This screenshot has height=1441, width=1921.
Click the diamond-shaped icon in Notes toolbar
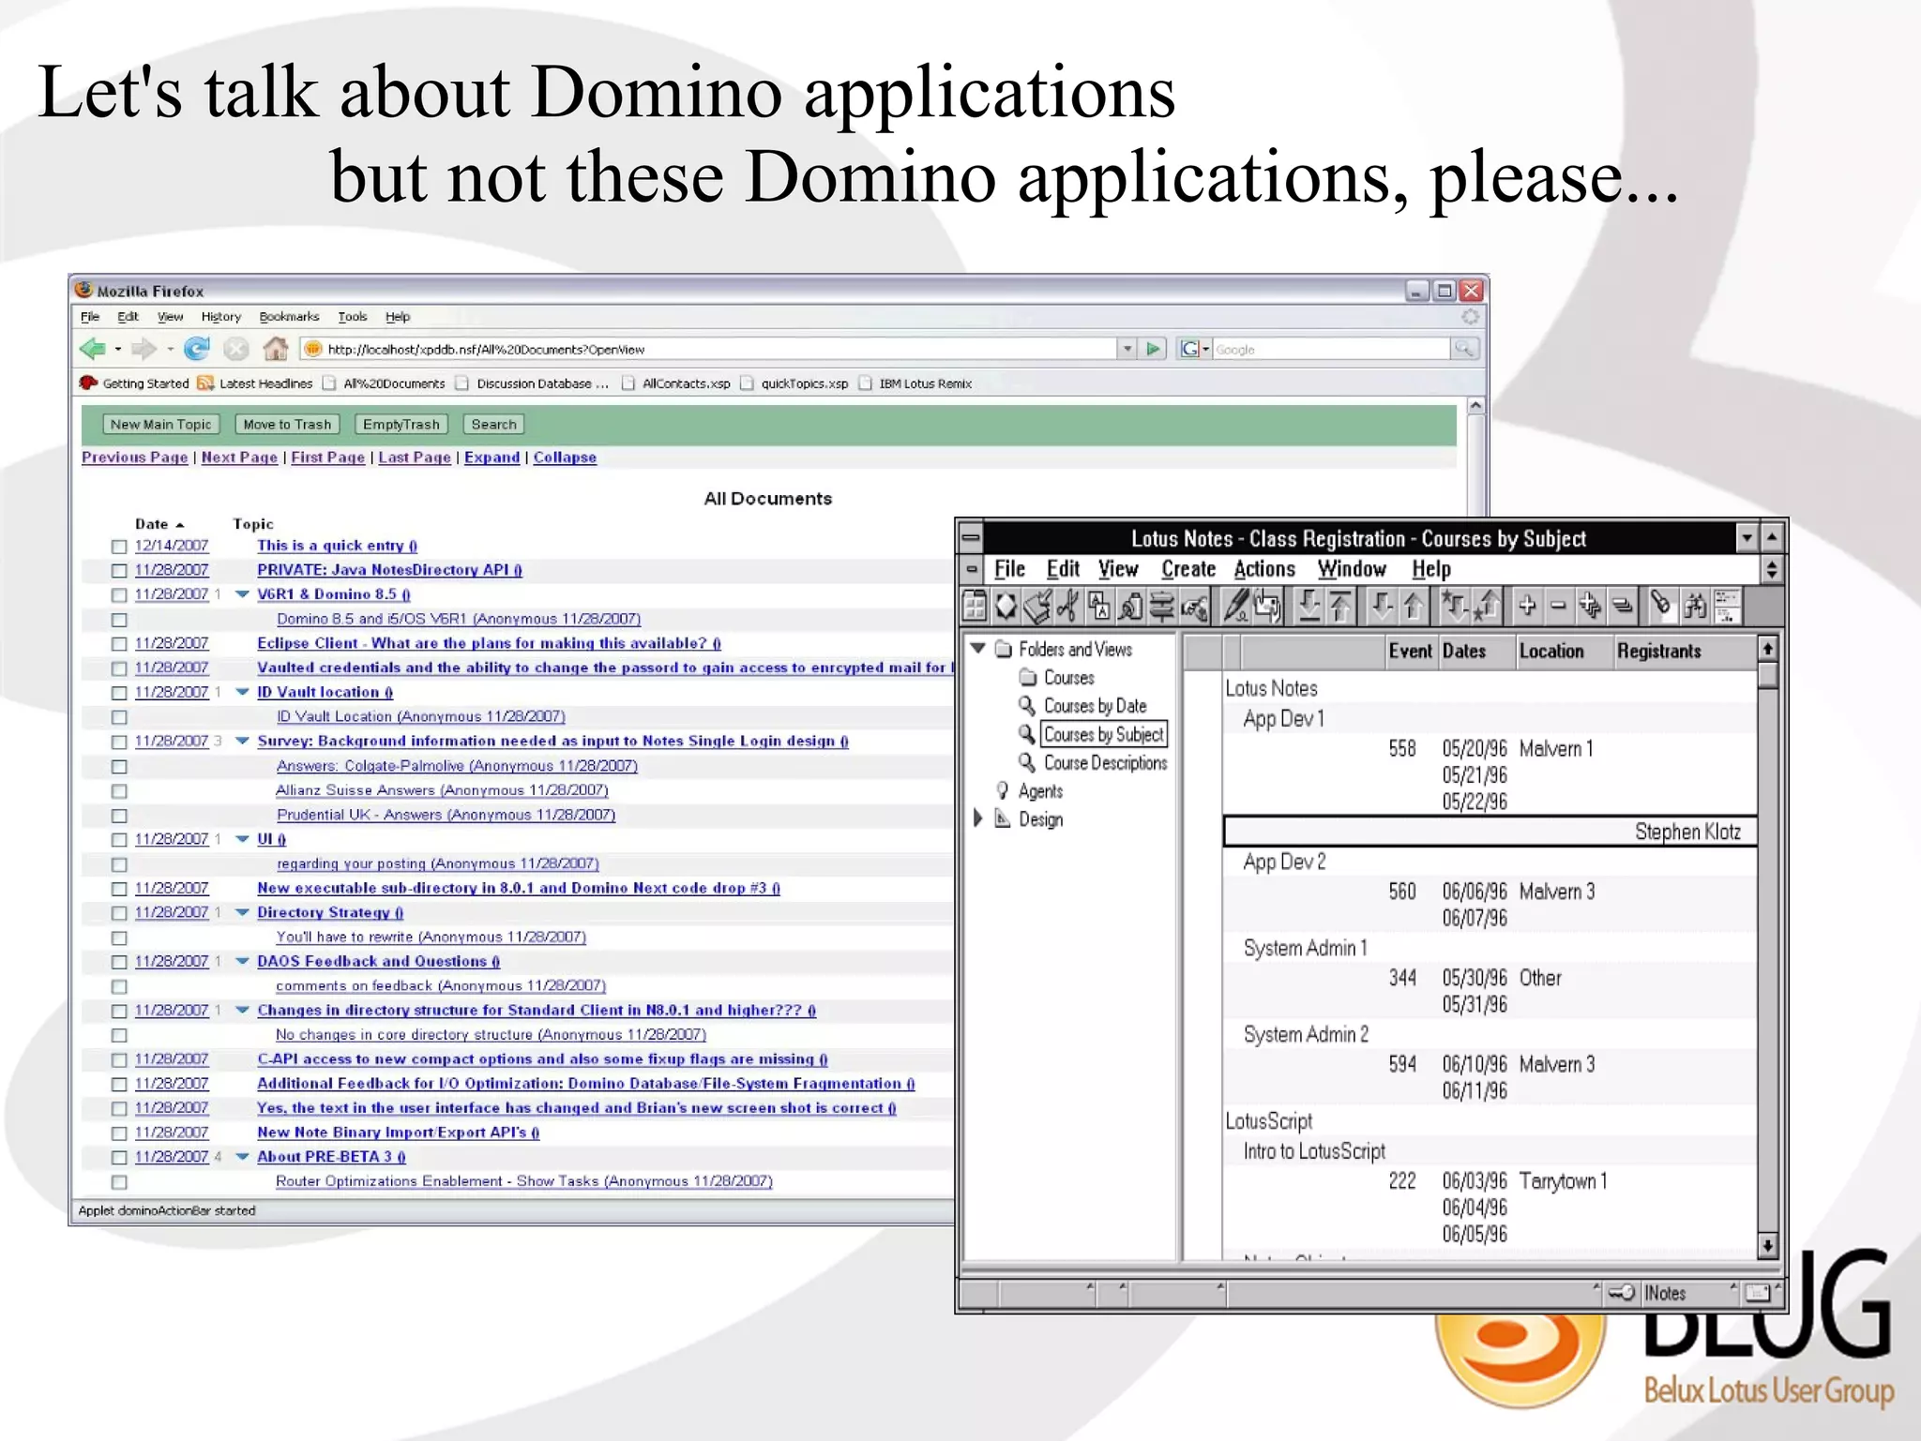click(1006, 608)
